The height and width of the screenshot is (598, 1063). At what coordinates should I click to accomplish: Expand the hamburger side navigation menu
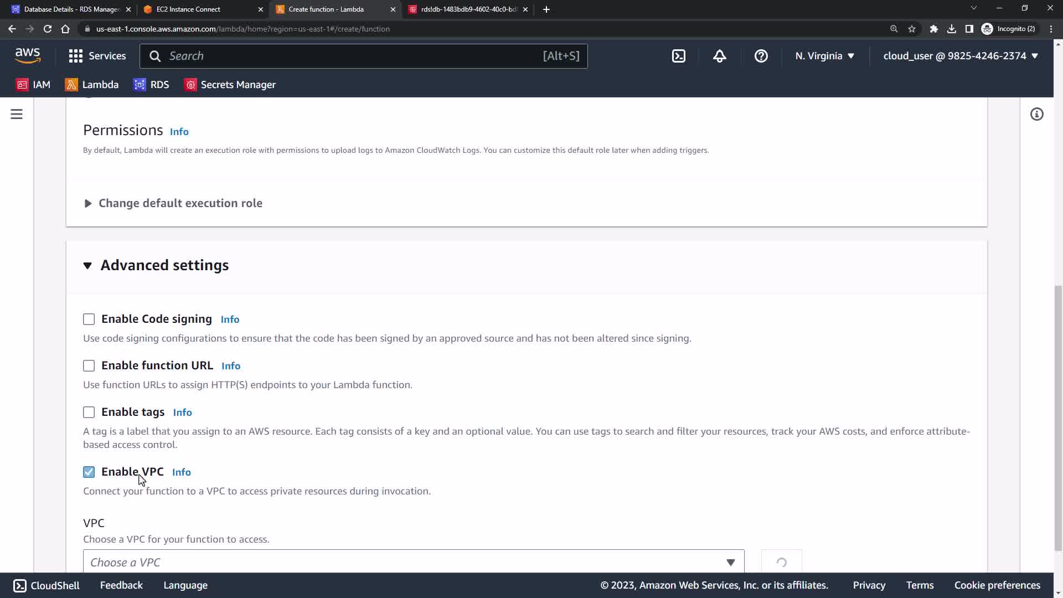pyautogui.click(x=17, y=114)
